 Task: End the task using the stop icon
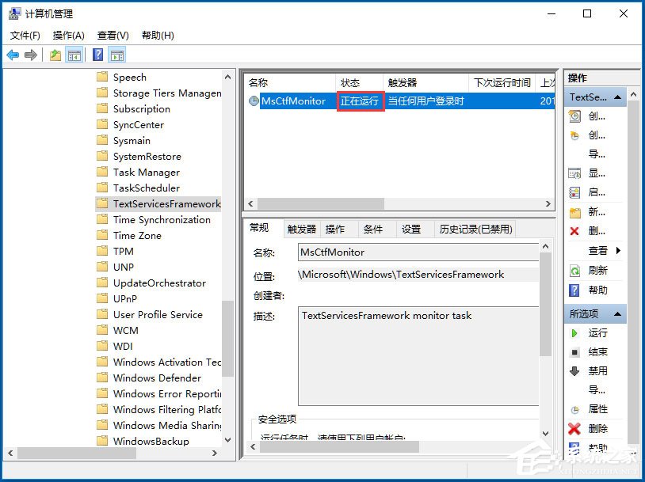coord(575,351)
